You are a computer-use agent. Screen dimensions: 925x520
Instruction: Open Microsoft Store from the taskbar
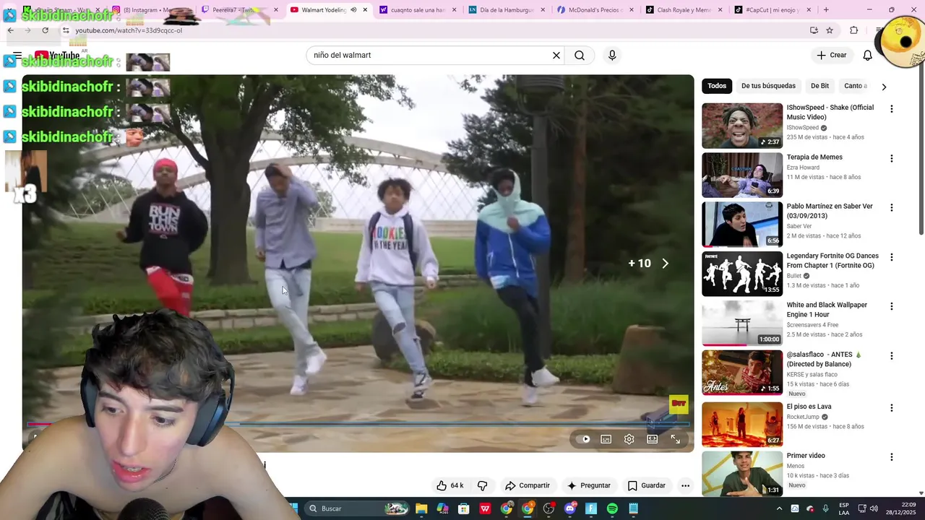click(464, 508)
